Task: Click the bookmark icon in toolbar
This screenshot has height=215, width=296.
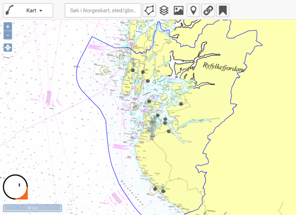Action: click(x=223, y=10)
